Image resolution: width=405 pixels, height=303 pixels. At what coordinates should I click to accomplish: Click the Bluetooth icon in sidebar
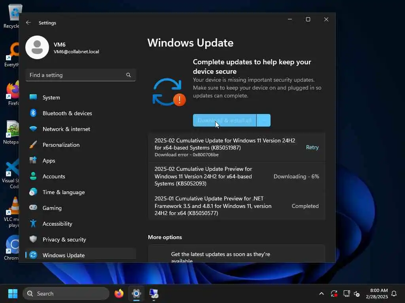(33, 113)
